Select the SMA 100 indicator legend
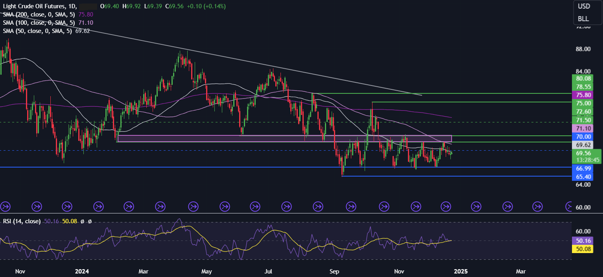603x277 pixels. point(39,22)
